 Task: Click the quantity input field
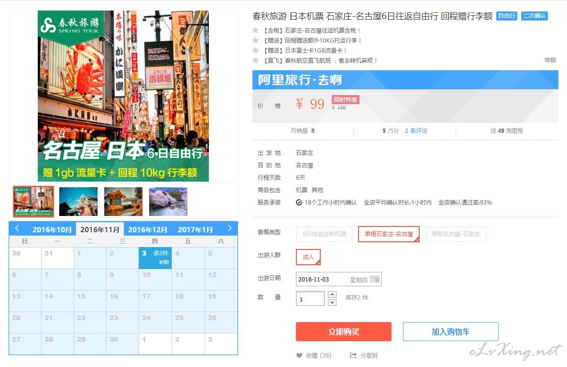pyautogui.click(x=310, y=299)
